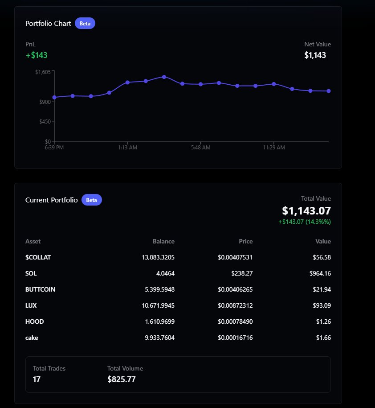Click the Beta badge beside Current Portfolio
The height and width of the screenshot is (408, 375).
tap(91, 200)
